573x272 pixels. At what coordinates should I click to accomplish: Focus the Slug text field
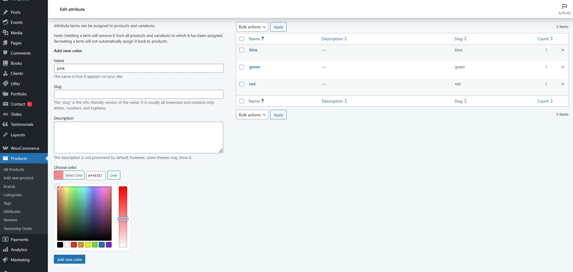[139, 94]
